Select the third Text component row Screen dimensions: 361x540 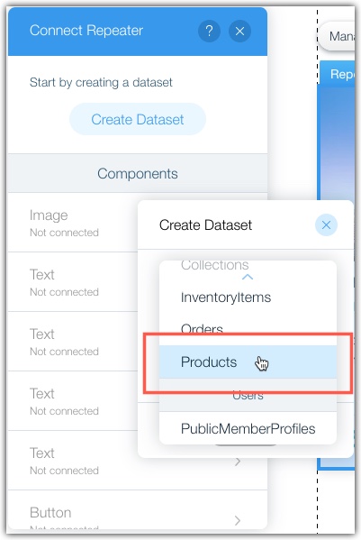tap(73, 401)
